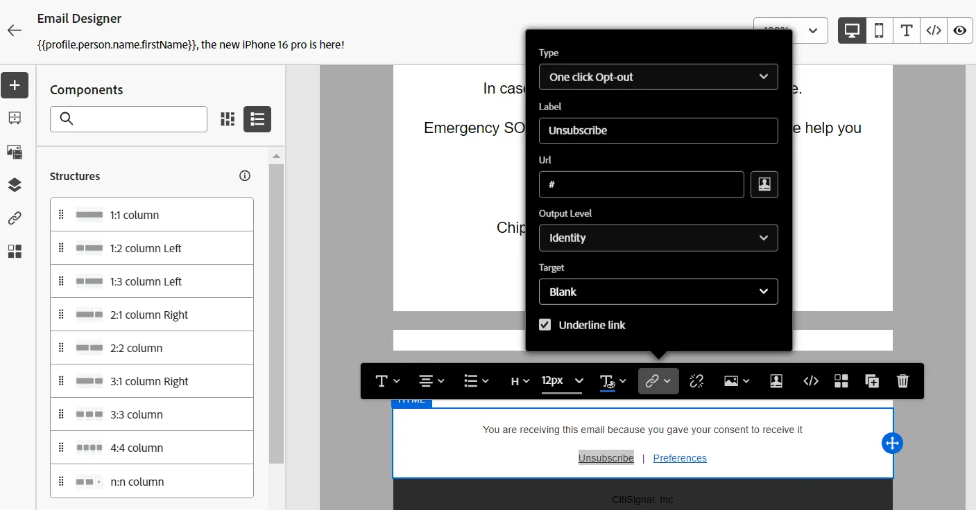Image resolution: width=976 pixels, height=510 pixels.
Task: Toggle the insert link toolbar button
Action: tap(658, 381)
